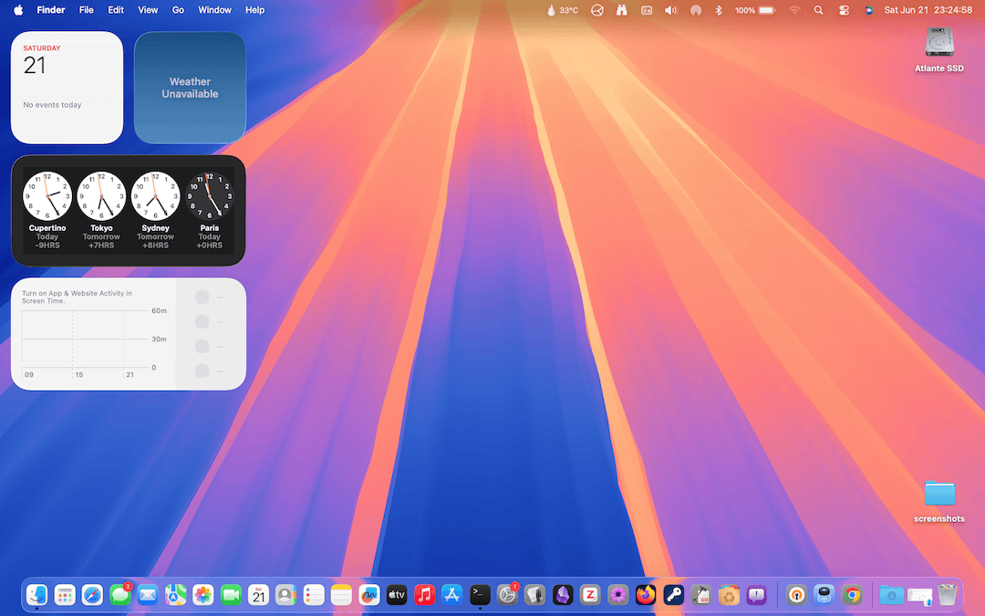Open the Atlante SSD drive icon
985x616 pixels.
[x=938, y=45]
